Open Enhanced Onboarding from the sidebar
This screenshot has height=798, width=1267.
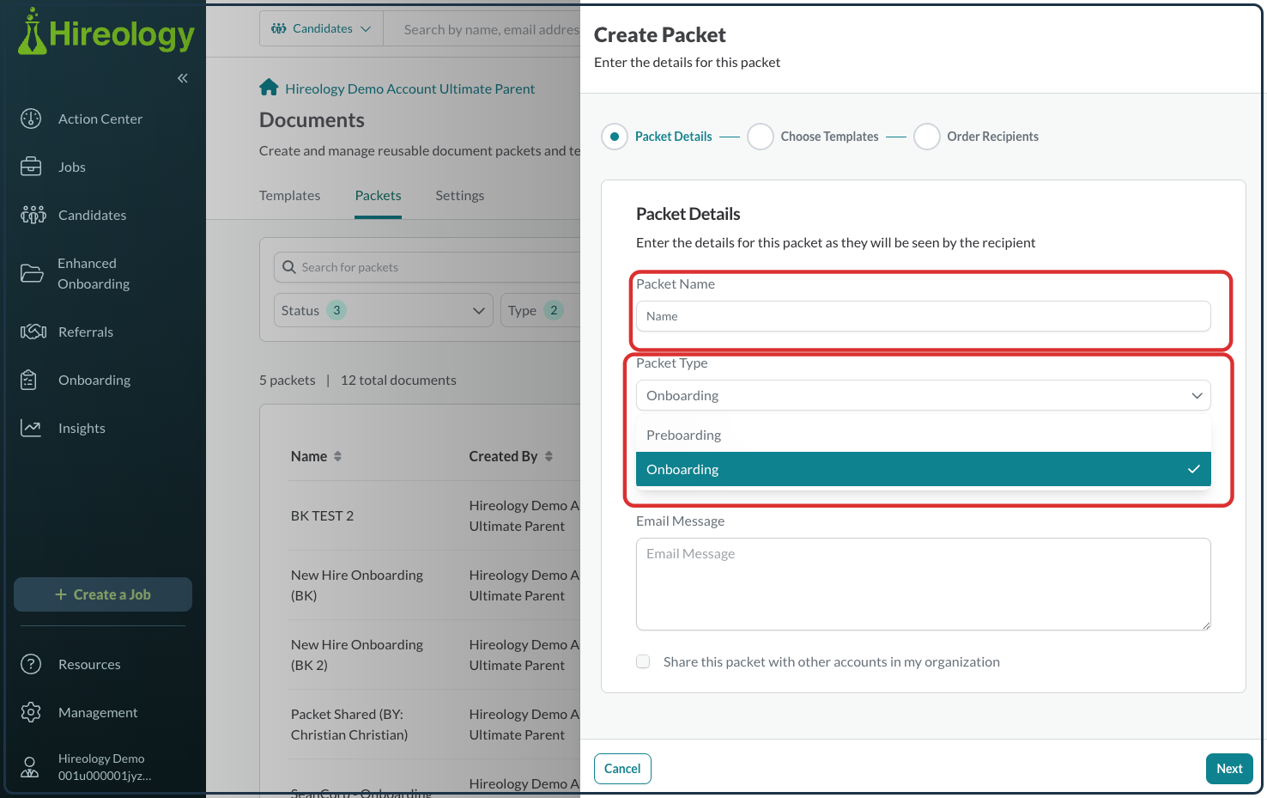[94, 273]
